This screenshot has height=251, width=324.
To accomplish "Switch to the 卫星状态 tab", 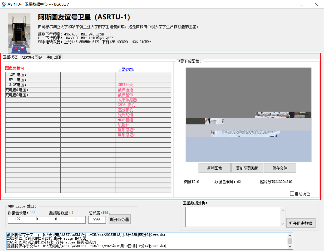I will [10, 57].
